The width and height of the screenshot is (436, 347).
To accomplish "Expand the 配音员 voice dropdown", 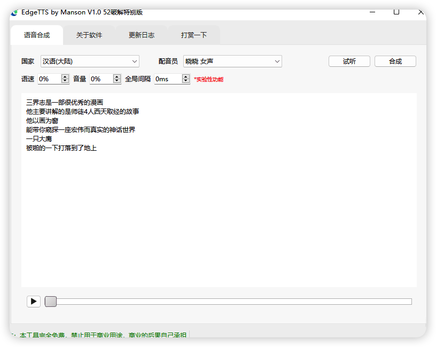I will pos(232,61).
